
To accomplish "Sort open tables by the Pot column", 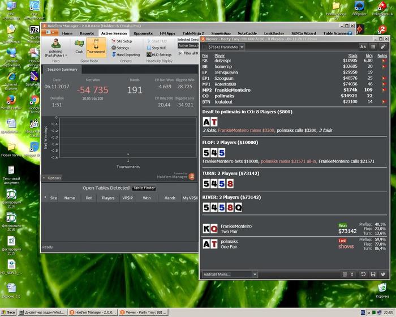I will point(89,198).
